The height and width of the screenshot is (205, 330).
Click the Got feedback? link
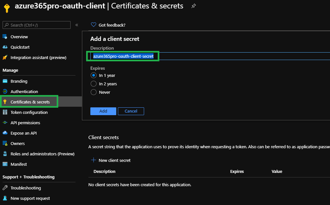click(x=112, y=25)
